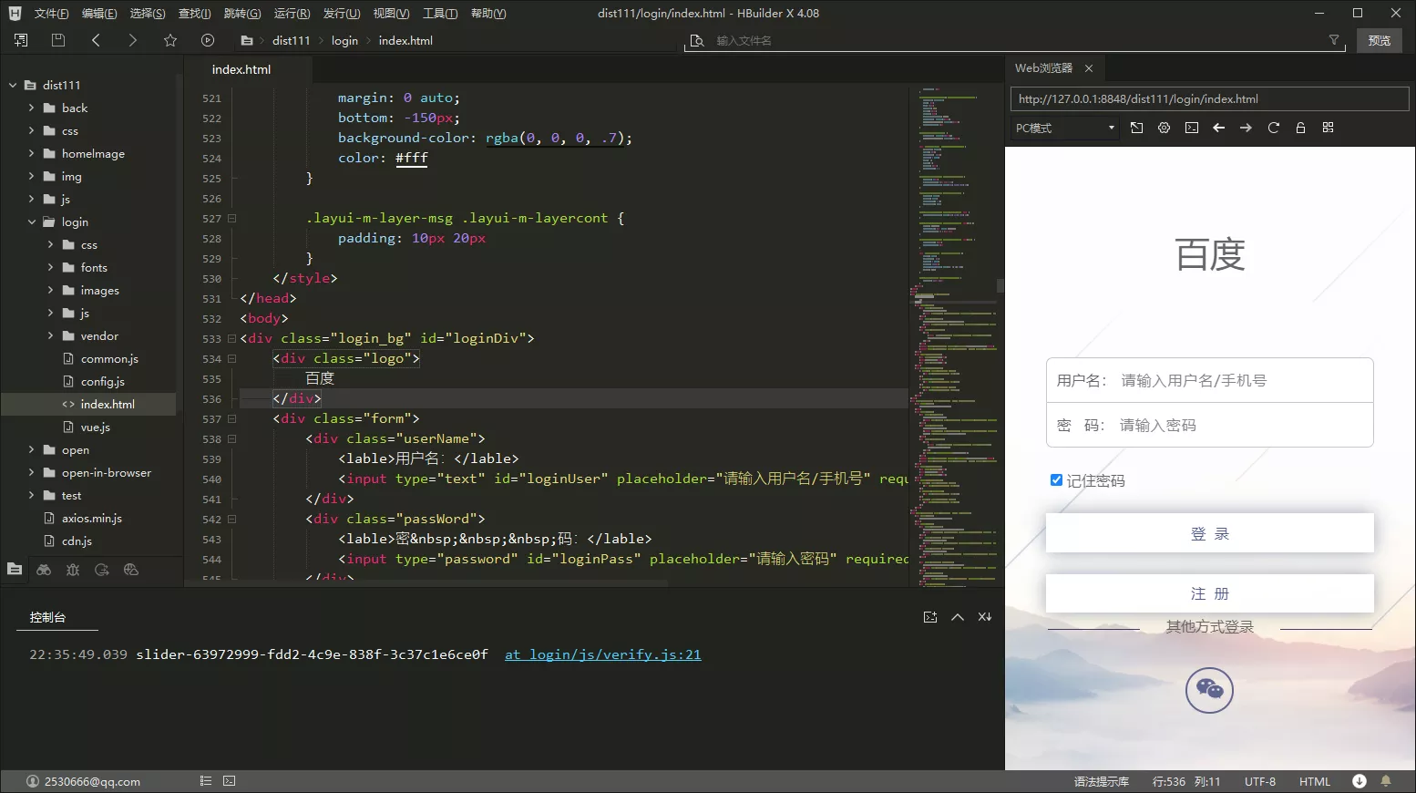Click the list icon in status bar
Image resolution: width=1416 pixels, height=793 pixels.
(206, 781)
